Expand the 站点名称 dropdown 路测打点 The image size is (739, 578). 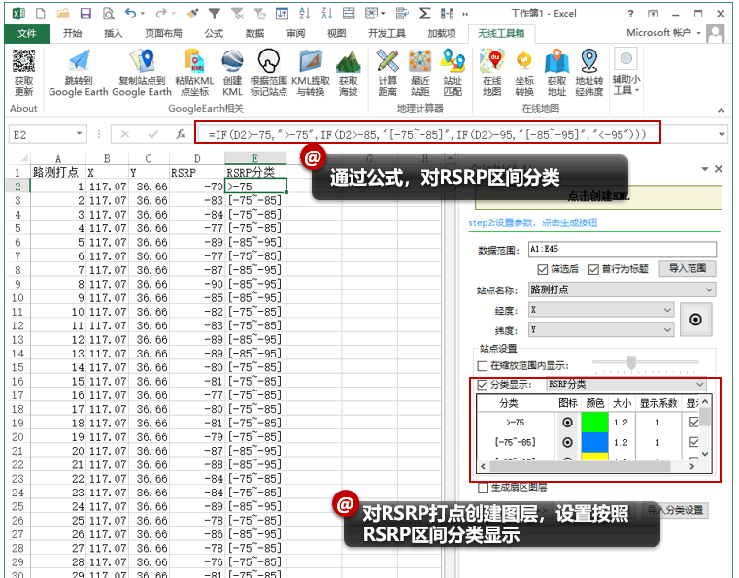(709, 289)
